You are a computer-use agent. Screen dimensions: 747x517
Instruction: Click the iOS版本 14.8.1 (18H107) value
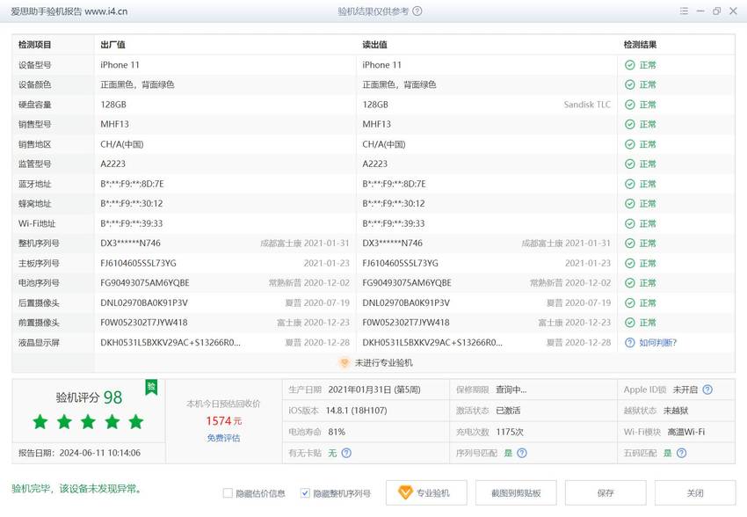[356, 411]
